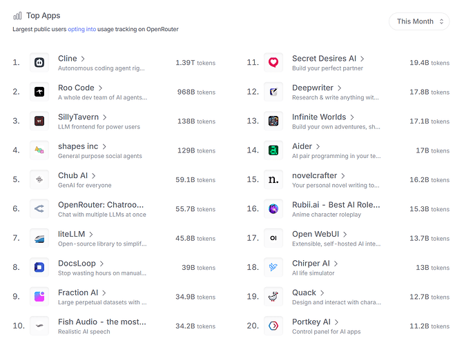This screenshot has height=345, width=464.
Task: Open the Cline app title link
Action: pyautogui.click(x=68, y=59)
